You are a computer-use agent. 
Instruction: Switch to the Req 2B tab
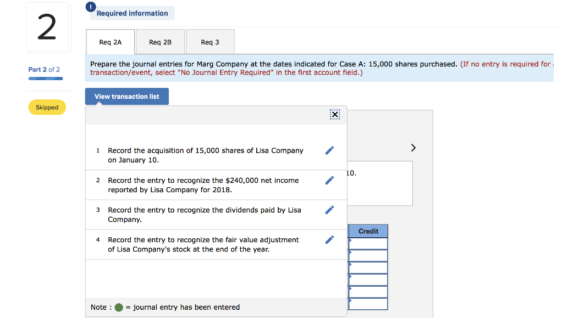pyautogui.click(x=159, y=42)
